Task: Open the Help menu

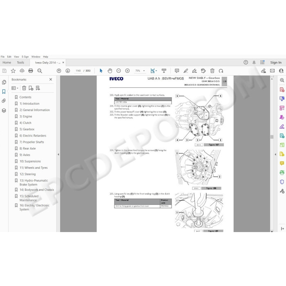Action: click(x=46, y=57)
